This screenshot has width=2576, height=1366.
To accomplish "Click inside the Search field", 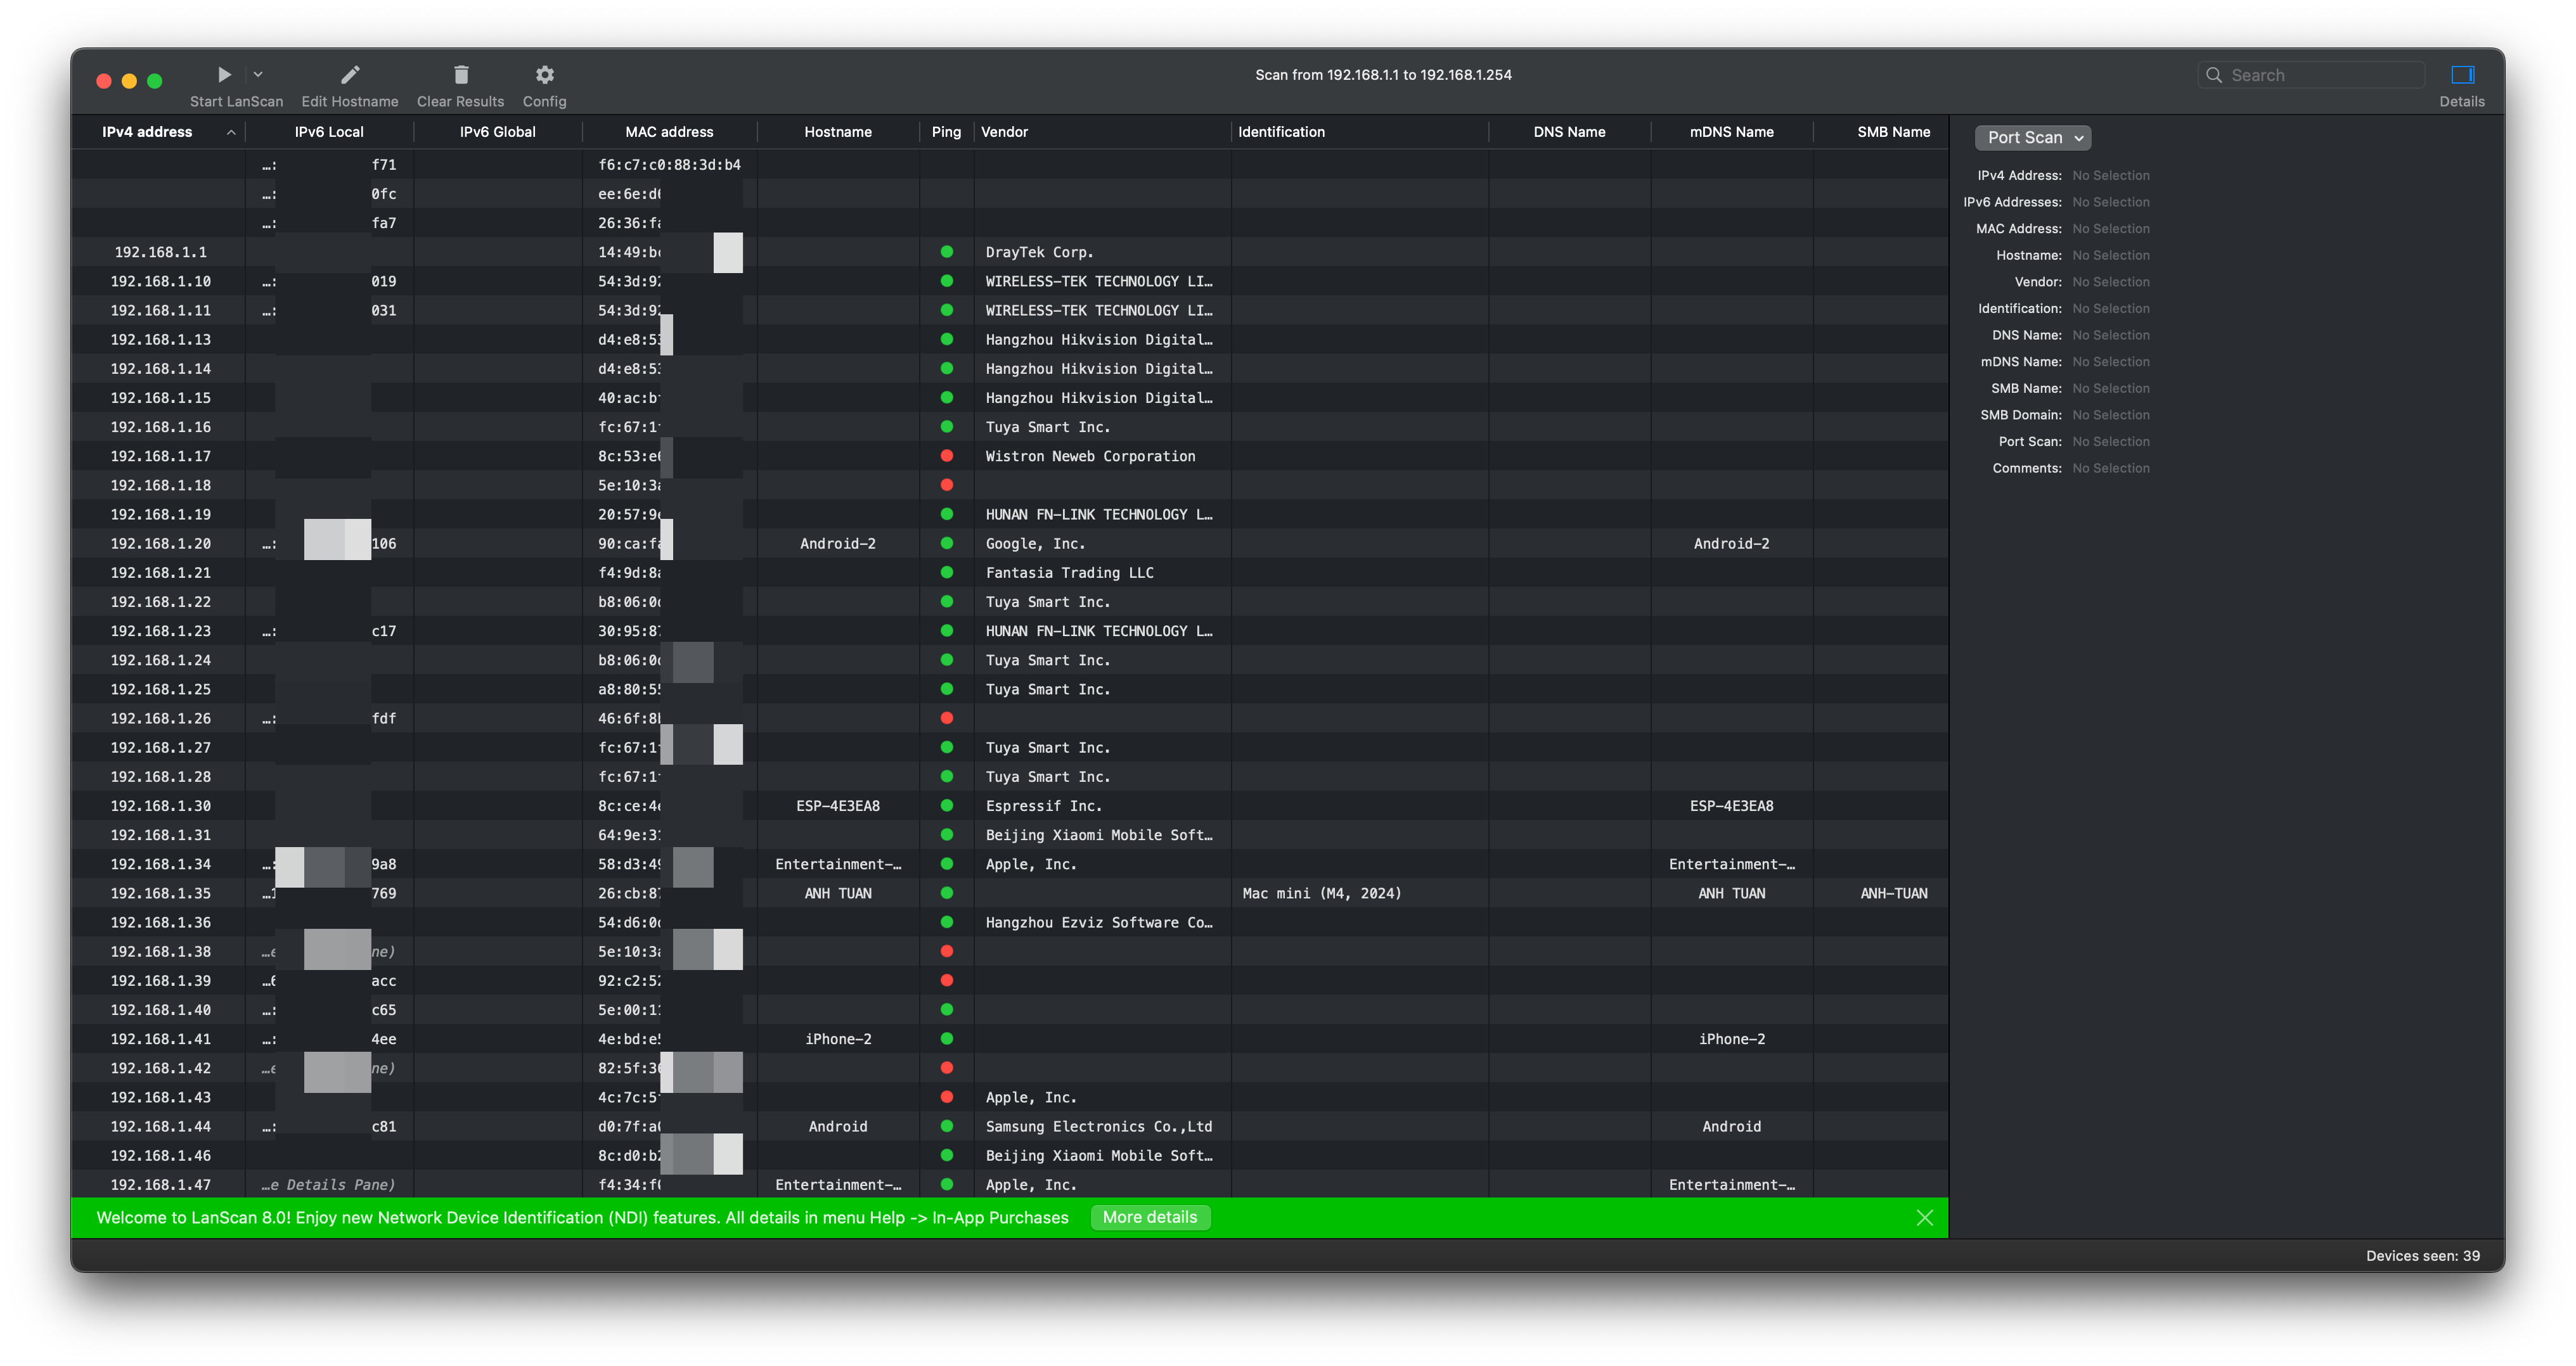I will click(2320, 75).
